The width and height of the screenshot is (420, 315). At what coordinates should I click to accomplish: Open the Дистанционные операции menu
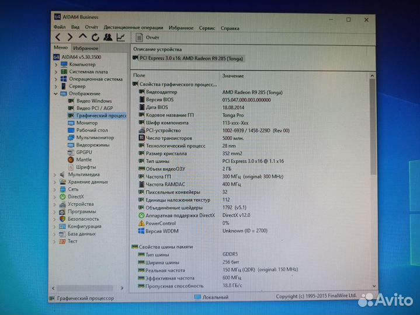[133, 27]
